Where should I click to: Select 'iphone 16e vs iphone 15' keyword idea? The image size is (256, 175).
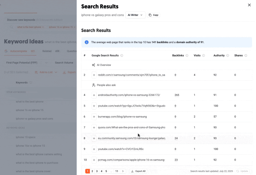[x=30, y=146]
